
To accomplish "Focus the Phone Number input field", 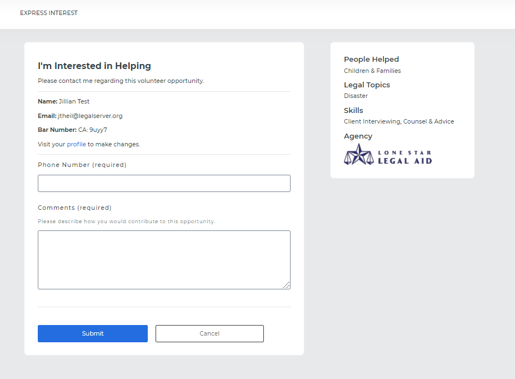I will pos(164,183).
